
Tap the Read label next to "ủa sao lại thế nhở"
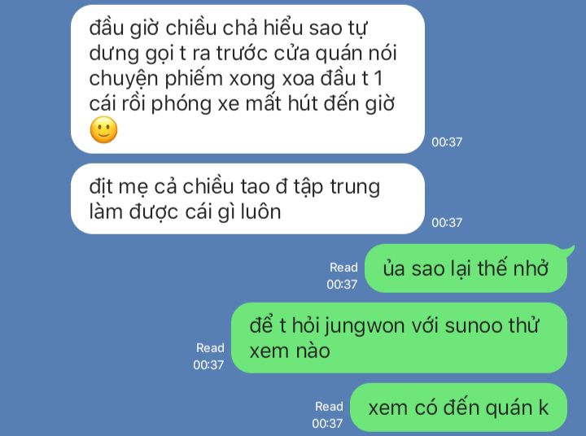343,268
